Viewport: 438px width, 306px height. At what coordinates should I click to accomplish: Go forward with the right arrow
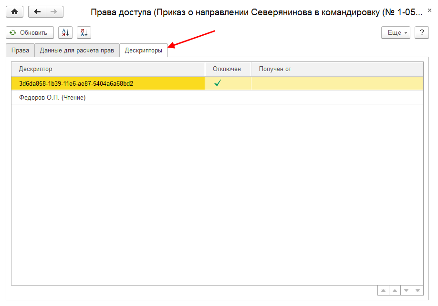54,11
